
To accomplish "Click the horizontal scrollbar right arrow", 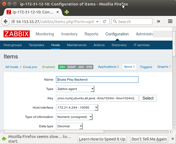I will pyautogui.click(x=171, y=132).
